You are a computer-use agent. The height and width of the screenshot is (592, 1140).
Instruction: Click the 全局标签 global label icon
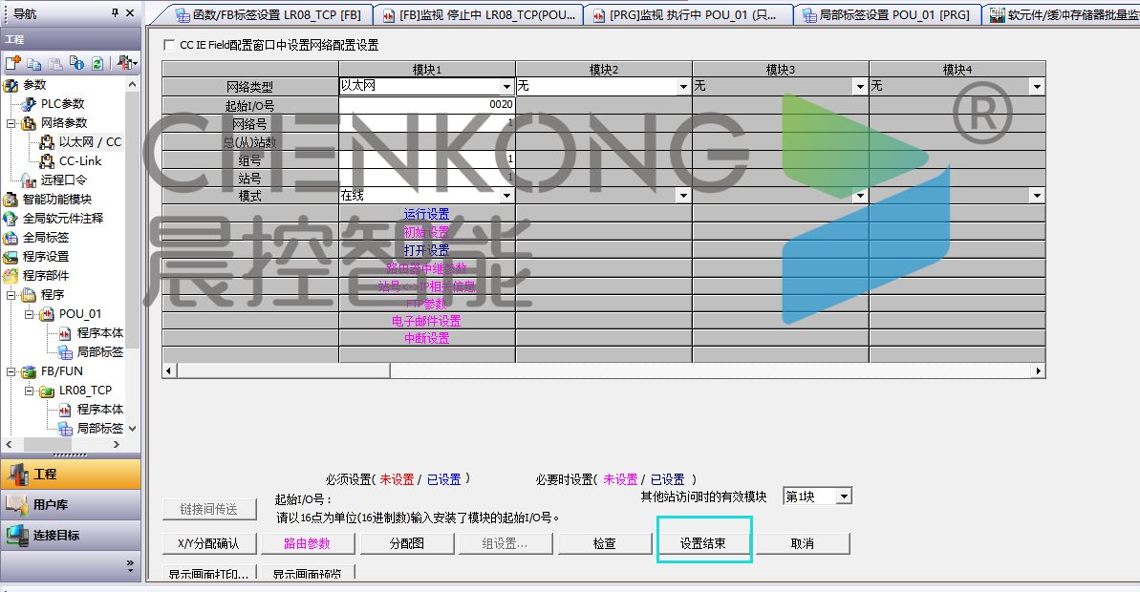click(11, 238)
